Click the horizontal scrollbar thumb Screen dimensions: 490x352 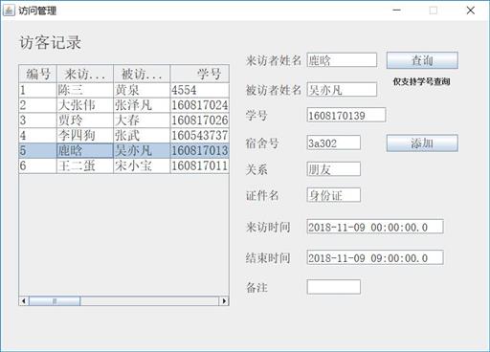pyautogui.click(x=55, y=301)
